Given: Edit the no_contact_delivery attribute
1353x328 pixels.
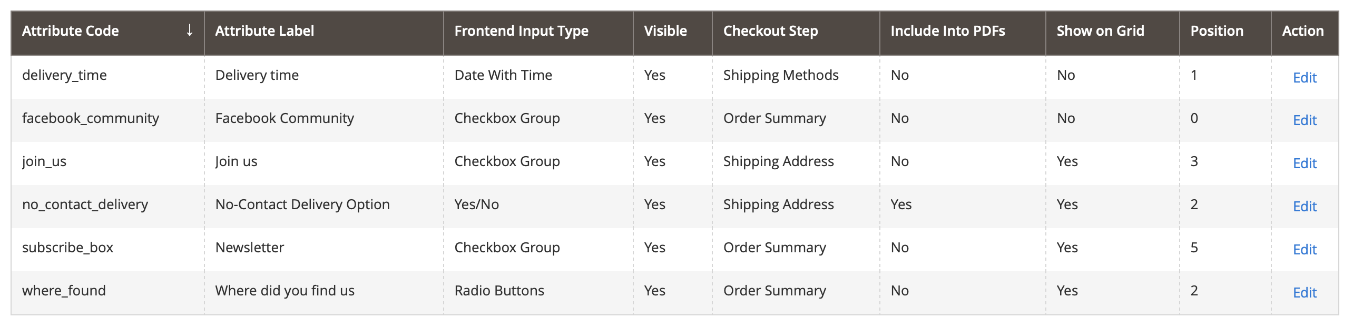Looking at the screenshot, I should point(1305,207).
